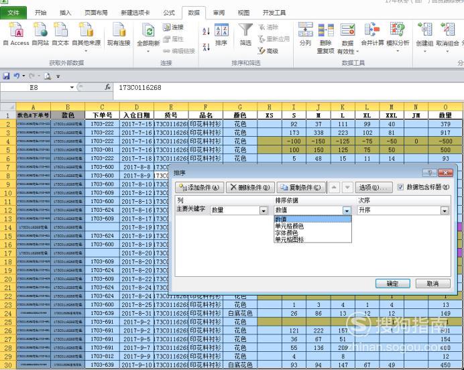Click cell 白底花色 in row 24

pos(240,313)
